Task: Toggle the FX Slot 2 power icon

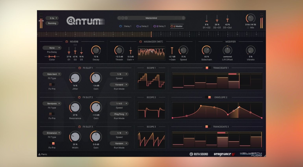Action: click(79, 97)
